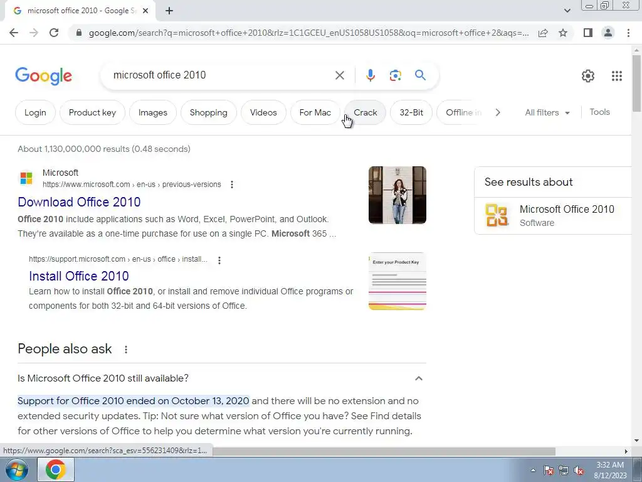Search by image with camera lens icon
This screenshot has width=642, height=482.
tap(395, 75)
